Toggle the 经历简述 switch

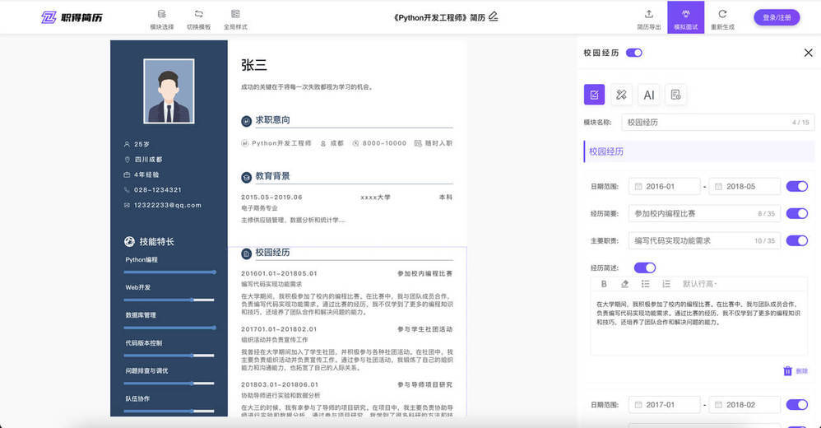645,267
